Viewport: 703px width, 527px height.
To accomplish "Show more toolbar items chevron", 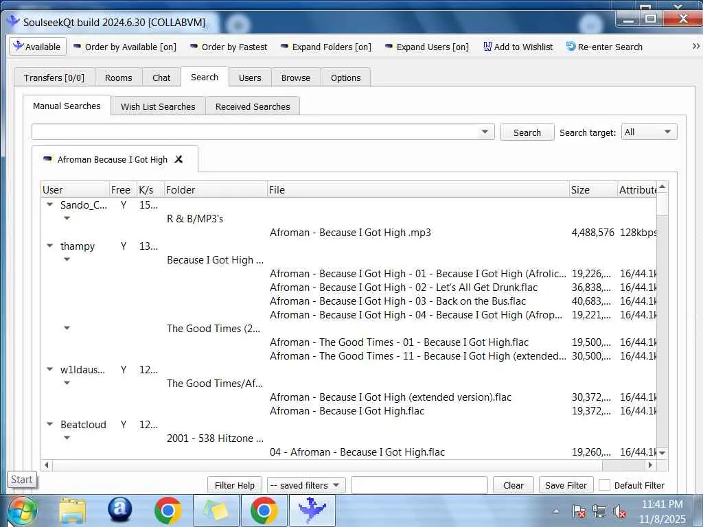I will (x=696, y=46).
